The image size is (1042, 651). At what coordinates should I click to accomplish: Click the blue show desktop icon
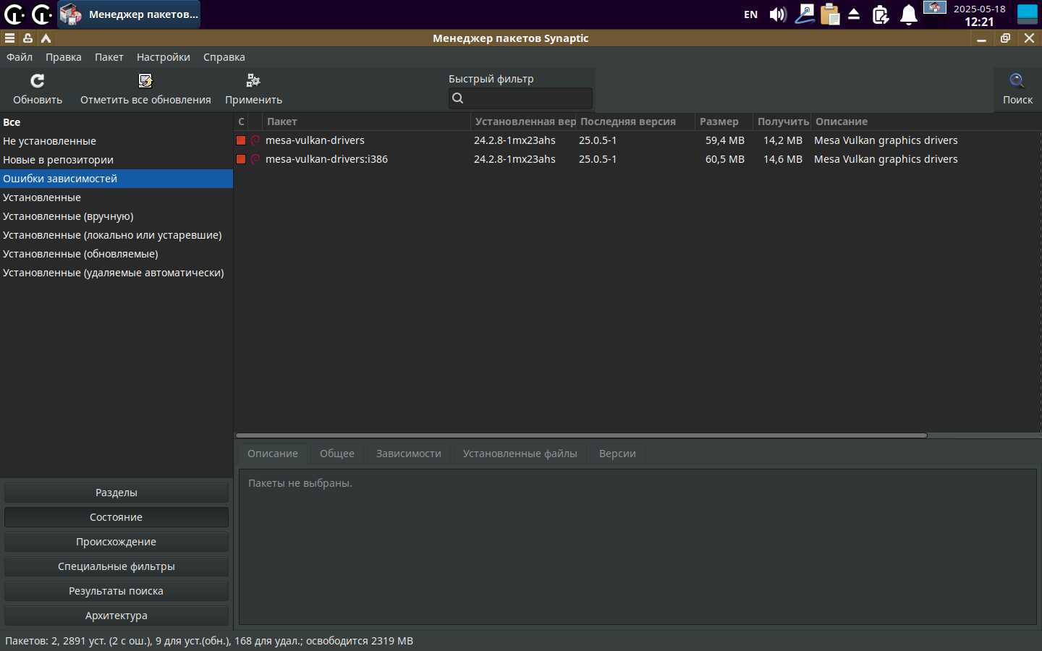point(1028,14)
